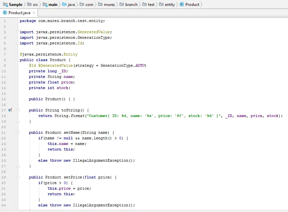
Task: Click line number 8 in the gutter
Action: 5,60
